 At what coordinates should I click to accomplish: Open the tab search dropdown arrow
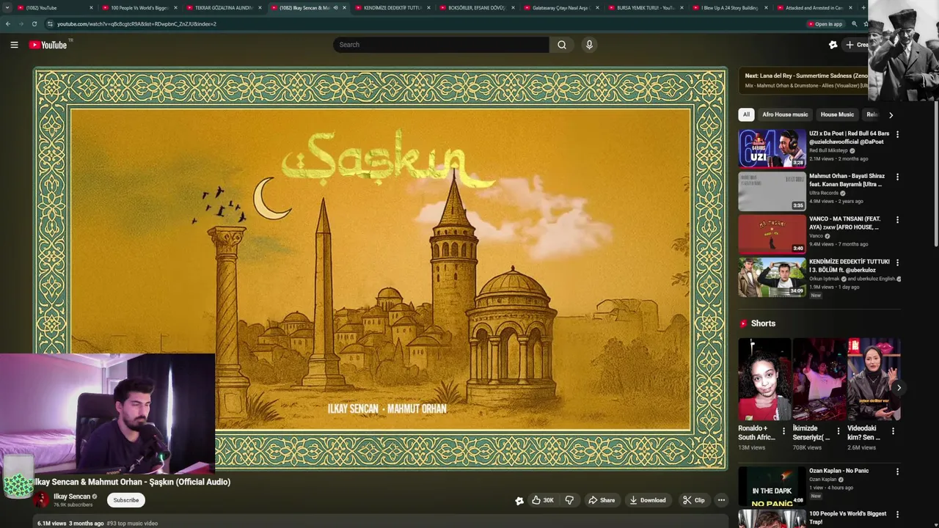pos(7,8)
